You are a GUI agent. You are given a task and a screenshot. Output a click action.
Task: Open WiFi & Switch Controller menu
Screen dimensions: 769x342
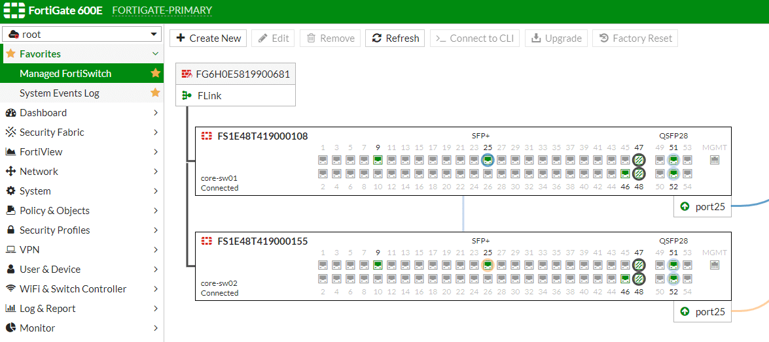point(82,288)
